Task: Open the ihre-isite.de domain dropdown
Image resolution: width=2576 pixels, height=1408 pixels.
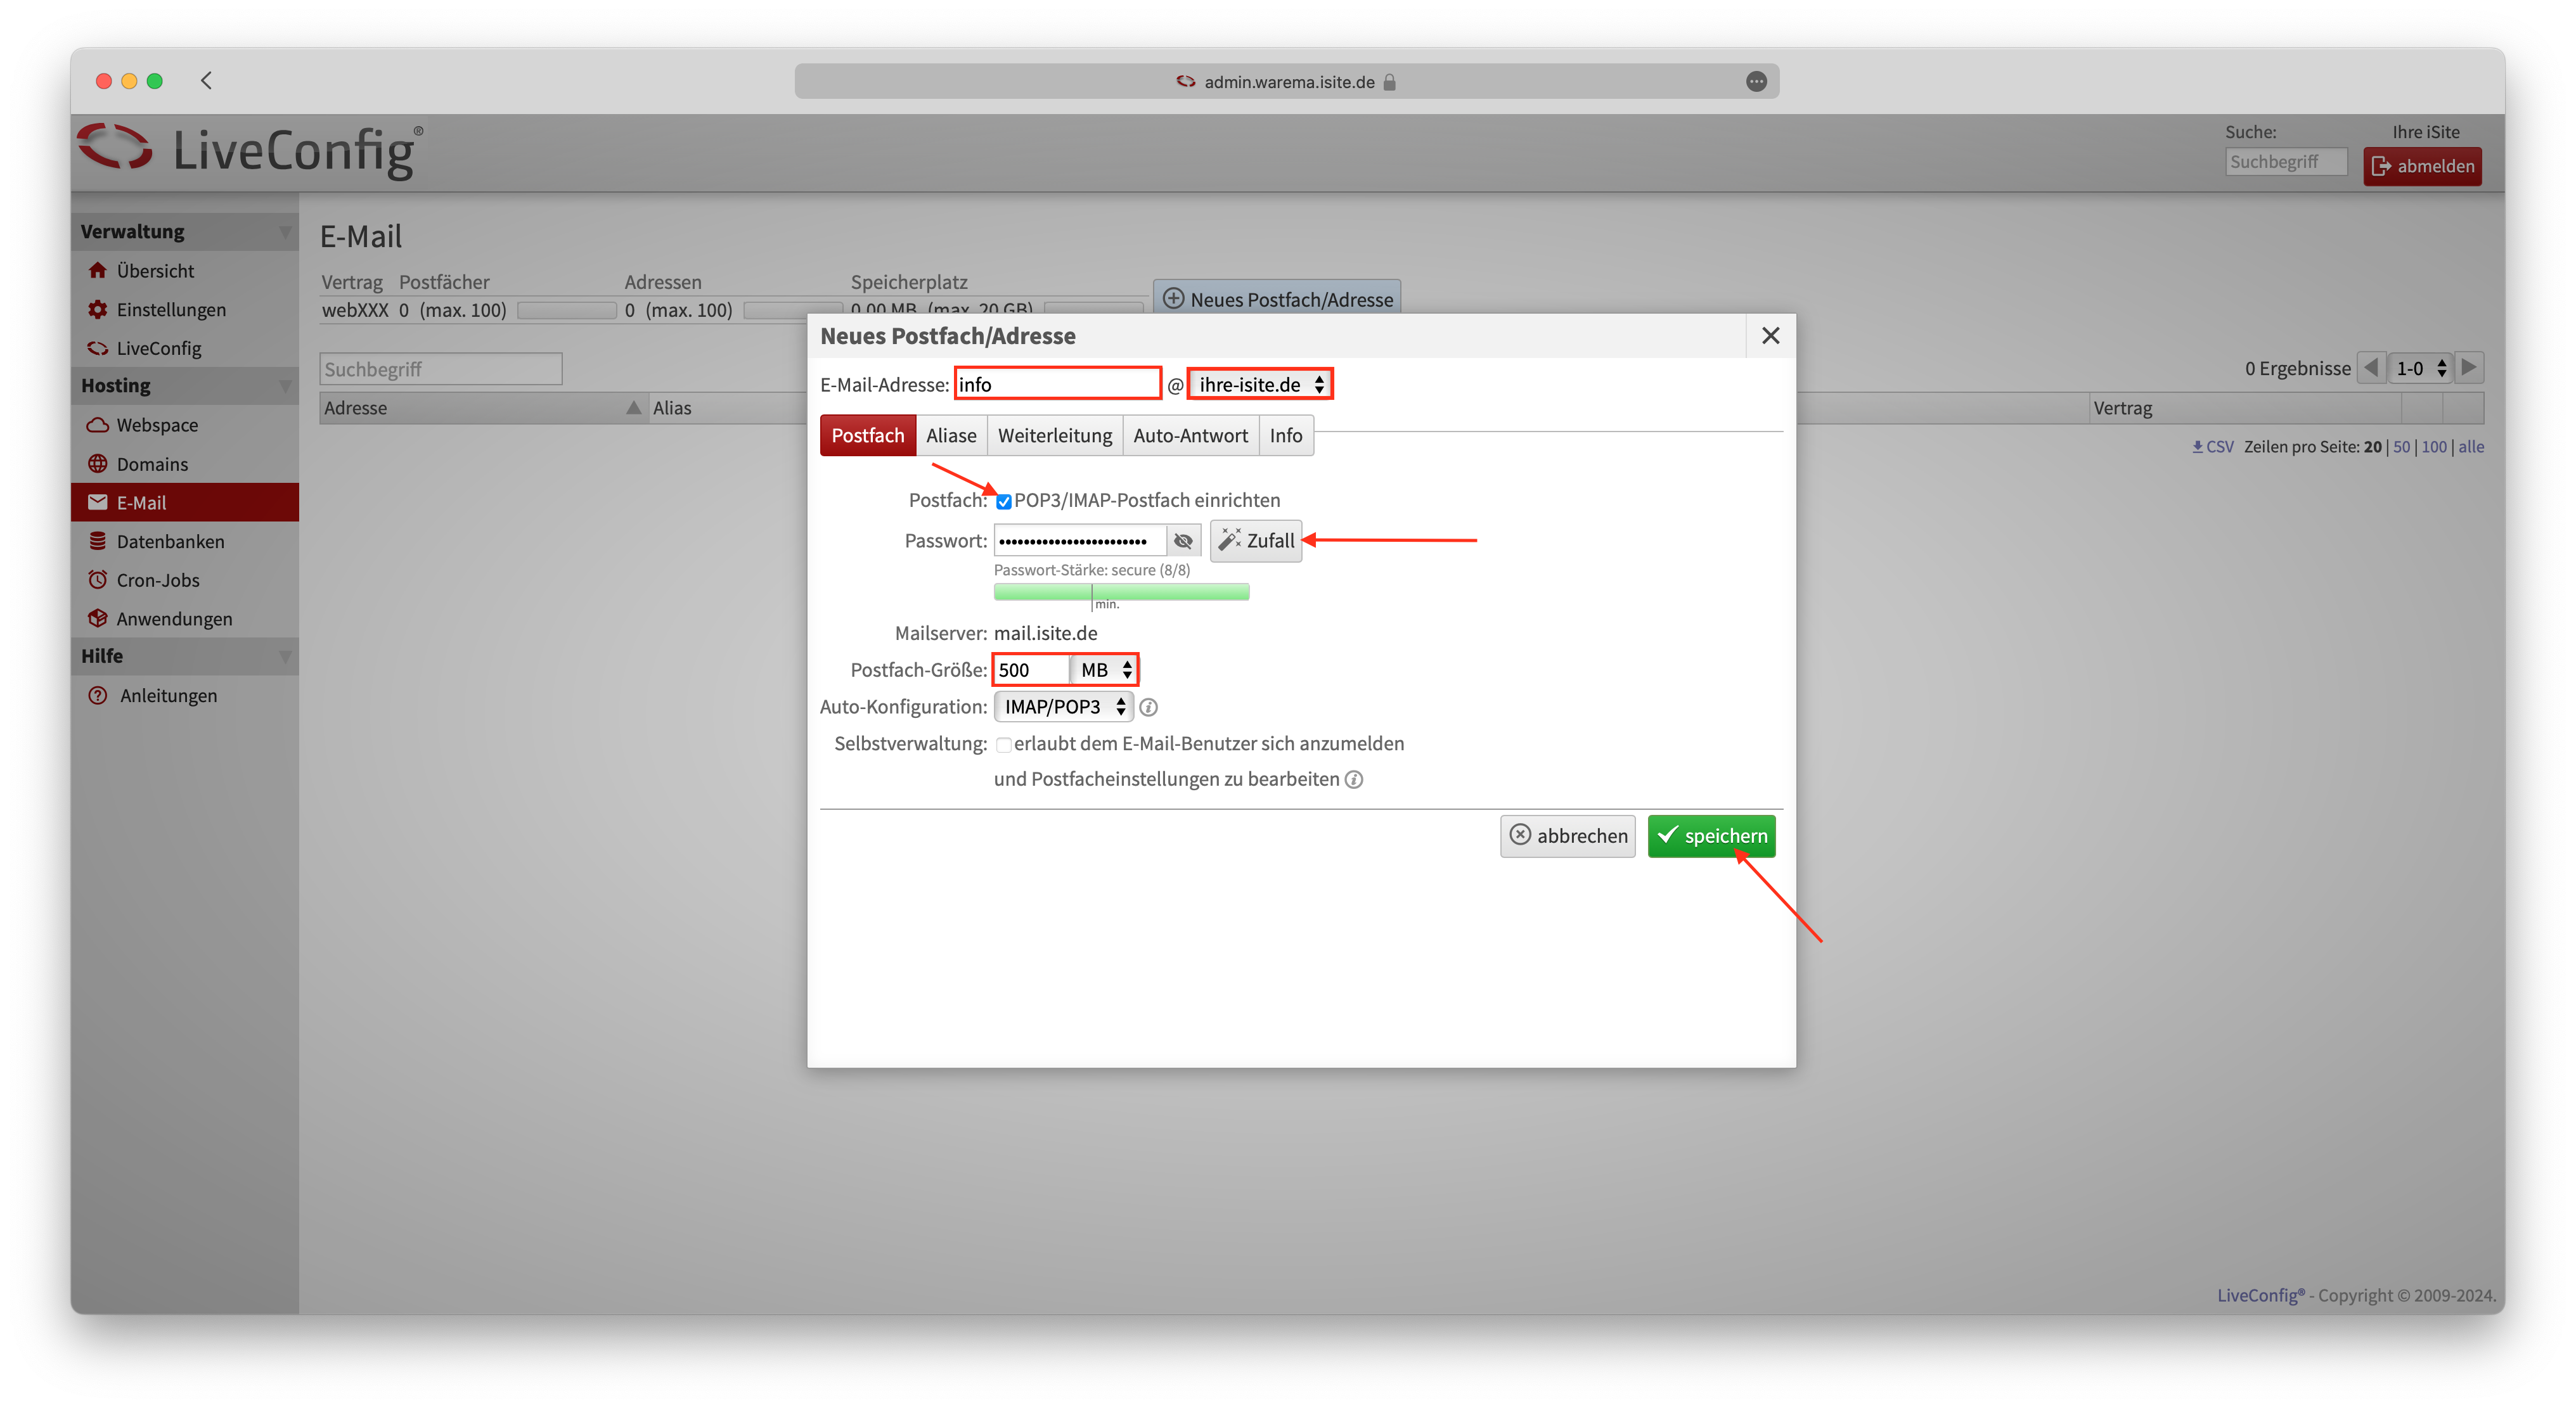Action: (x=1260, y=385)
